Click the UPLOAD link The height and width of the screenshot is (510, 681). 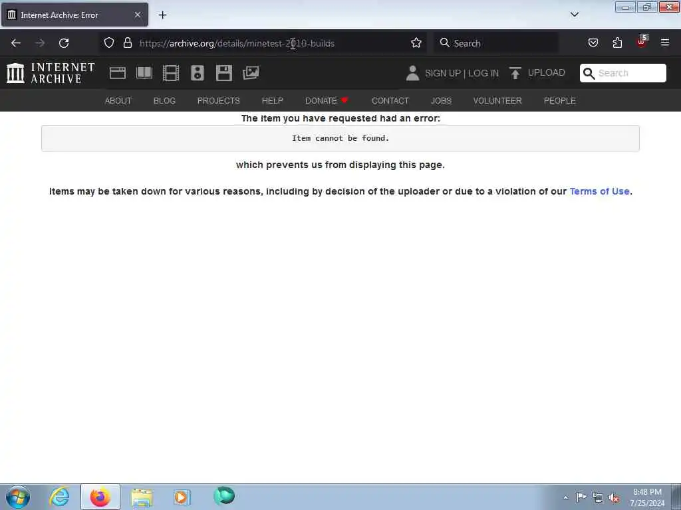click(547, 73)
